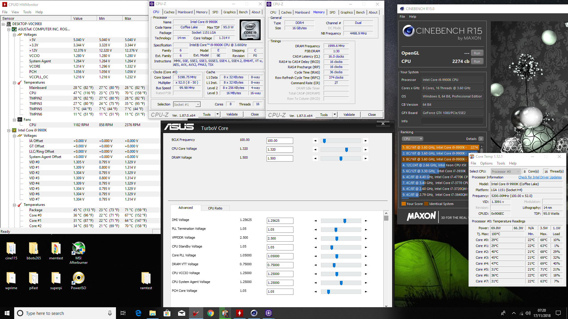This screenshot has width=568, height=319.
Task: Open the MSI Afterburner desktop icon
Action: [x=78, y=249]
